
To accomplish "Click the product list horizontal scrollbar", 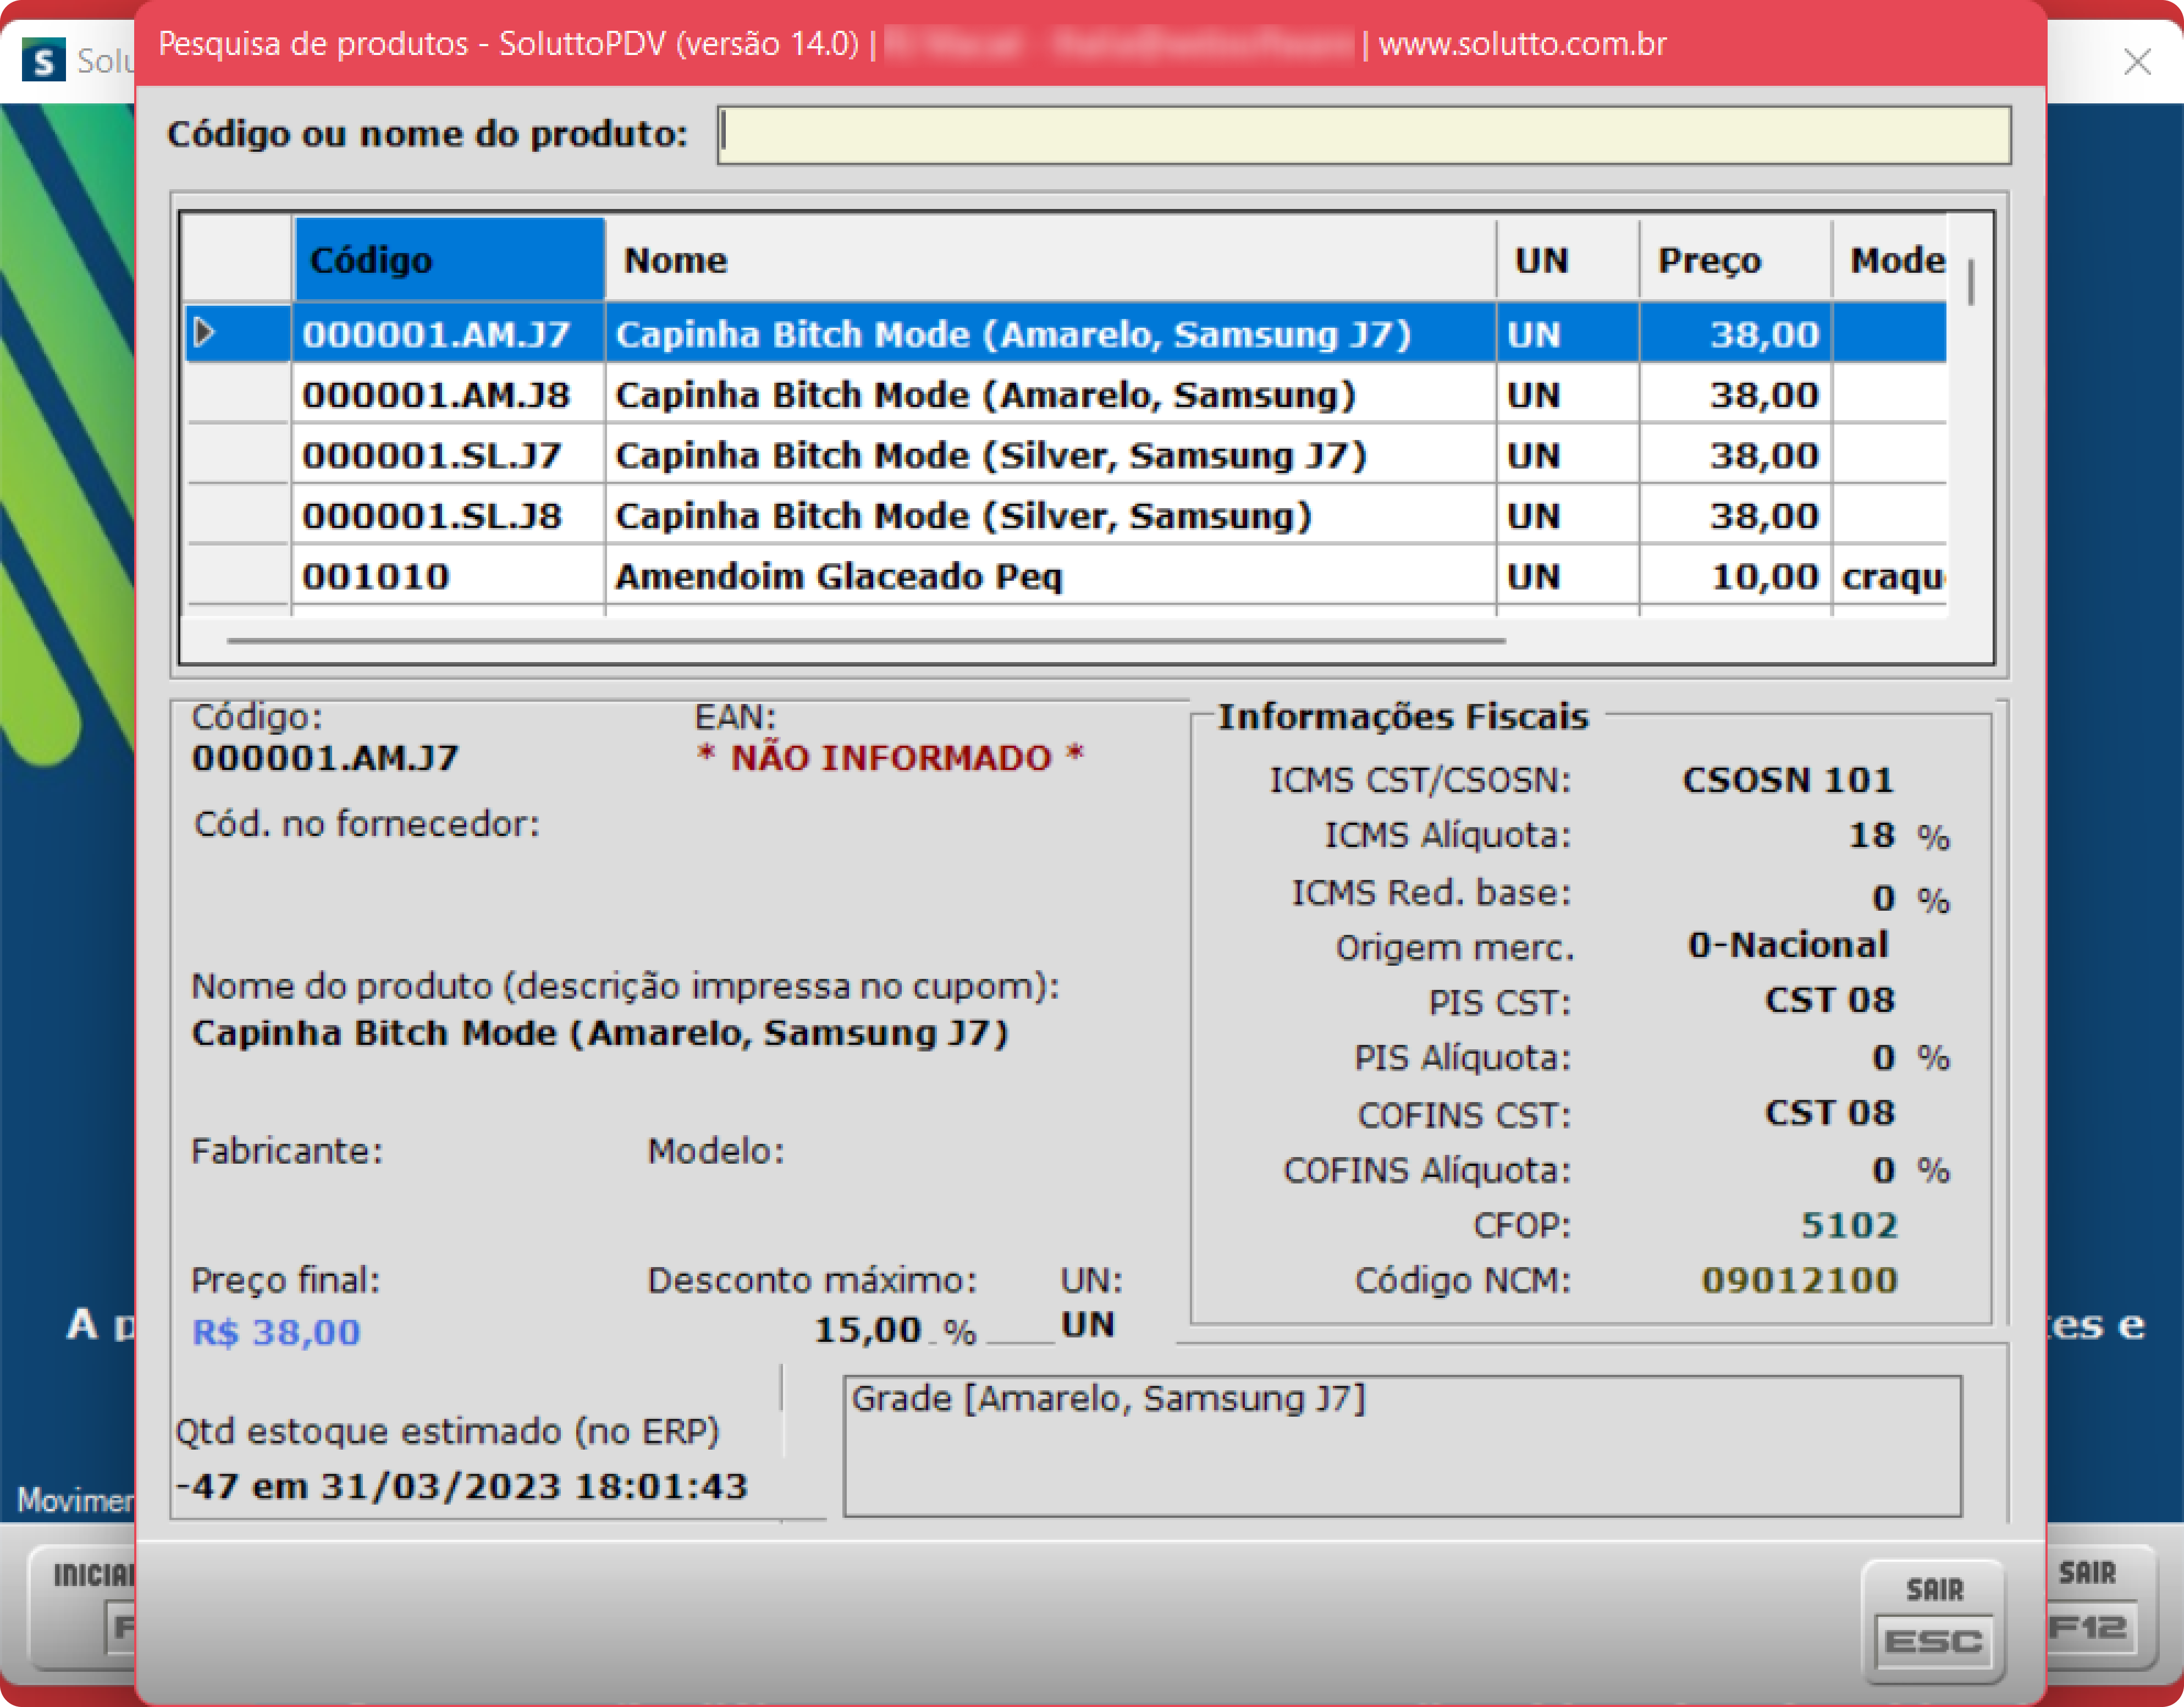I will pyautogui.click(x=866, y=641).
